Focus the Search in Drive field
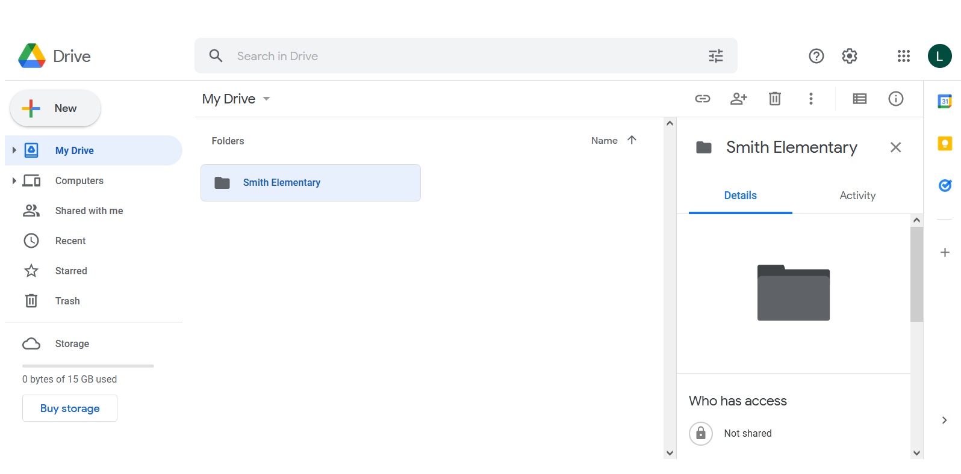The width and height of the screenshot is (961, 474). coord(466,56)
